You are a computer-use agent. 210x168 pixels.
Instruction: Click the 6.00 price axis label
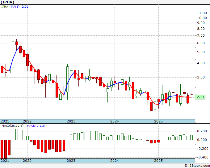[201, 43]
